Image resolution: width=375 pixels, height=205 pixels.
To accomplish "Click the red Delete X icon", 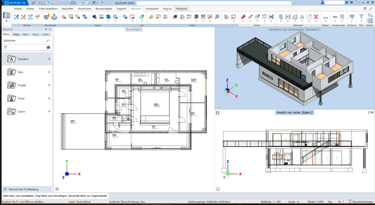I will [x=316, y=17].
